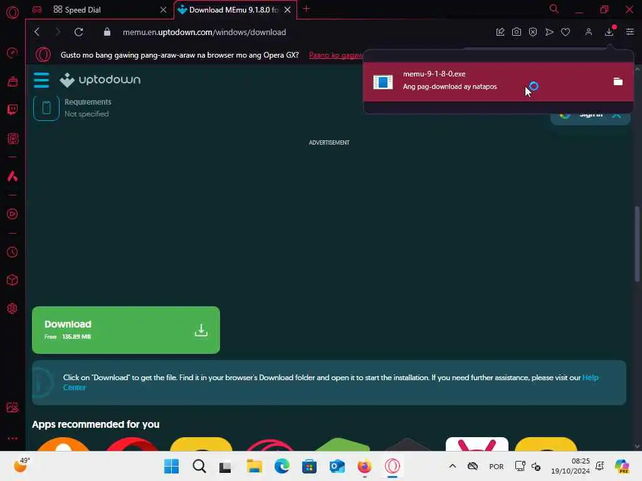Image resolution: width=642 pixels, height=481 pixels.
Task: Search tabs with the magnifier icon
Action: tap(554, 9)
